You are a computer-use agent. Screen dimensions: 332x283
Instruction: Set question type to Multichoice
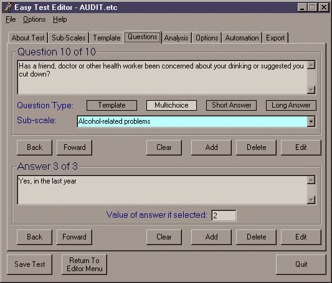click(171, 105)
